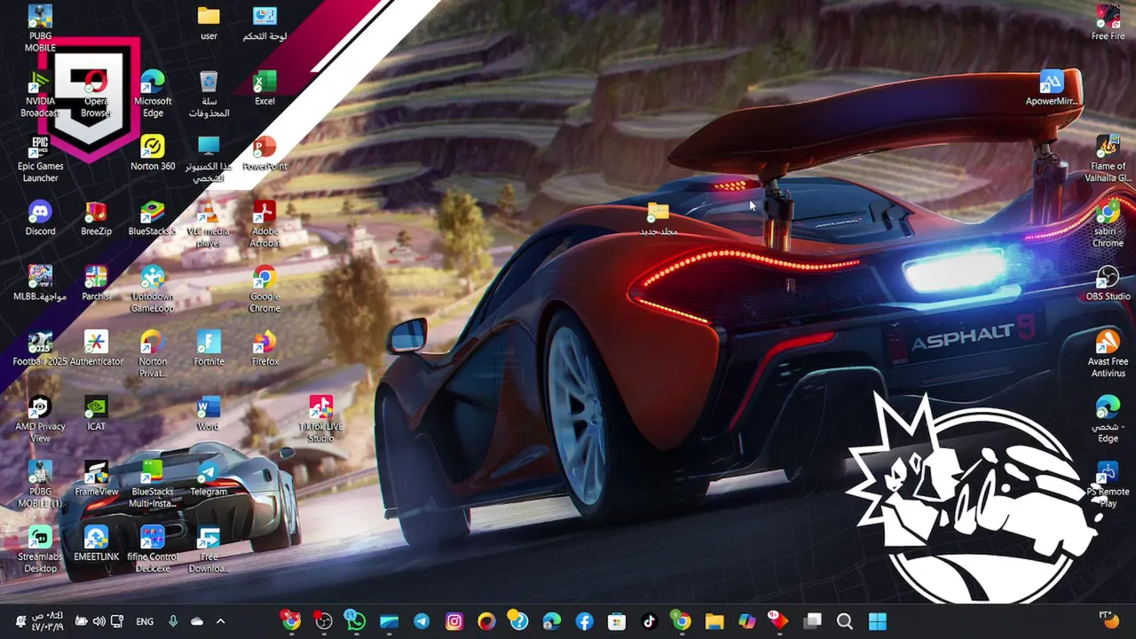Select the PUBG MOBILE (1) shortcut
Screen dimensions: 1136x639
[x=40, y=485]
